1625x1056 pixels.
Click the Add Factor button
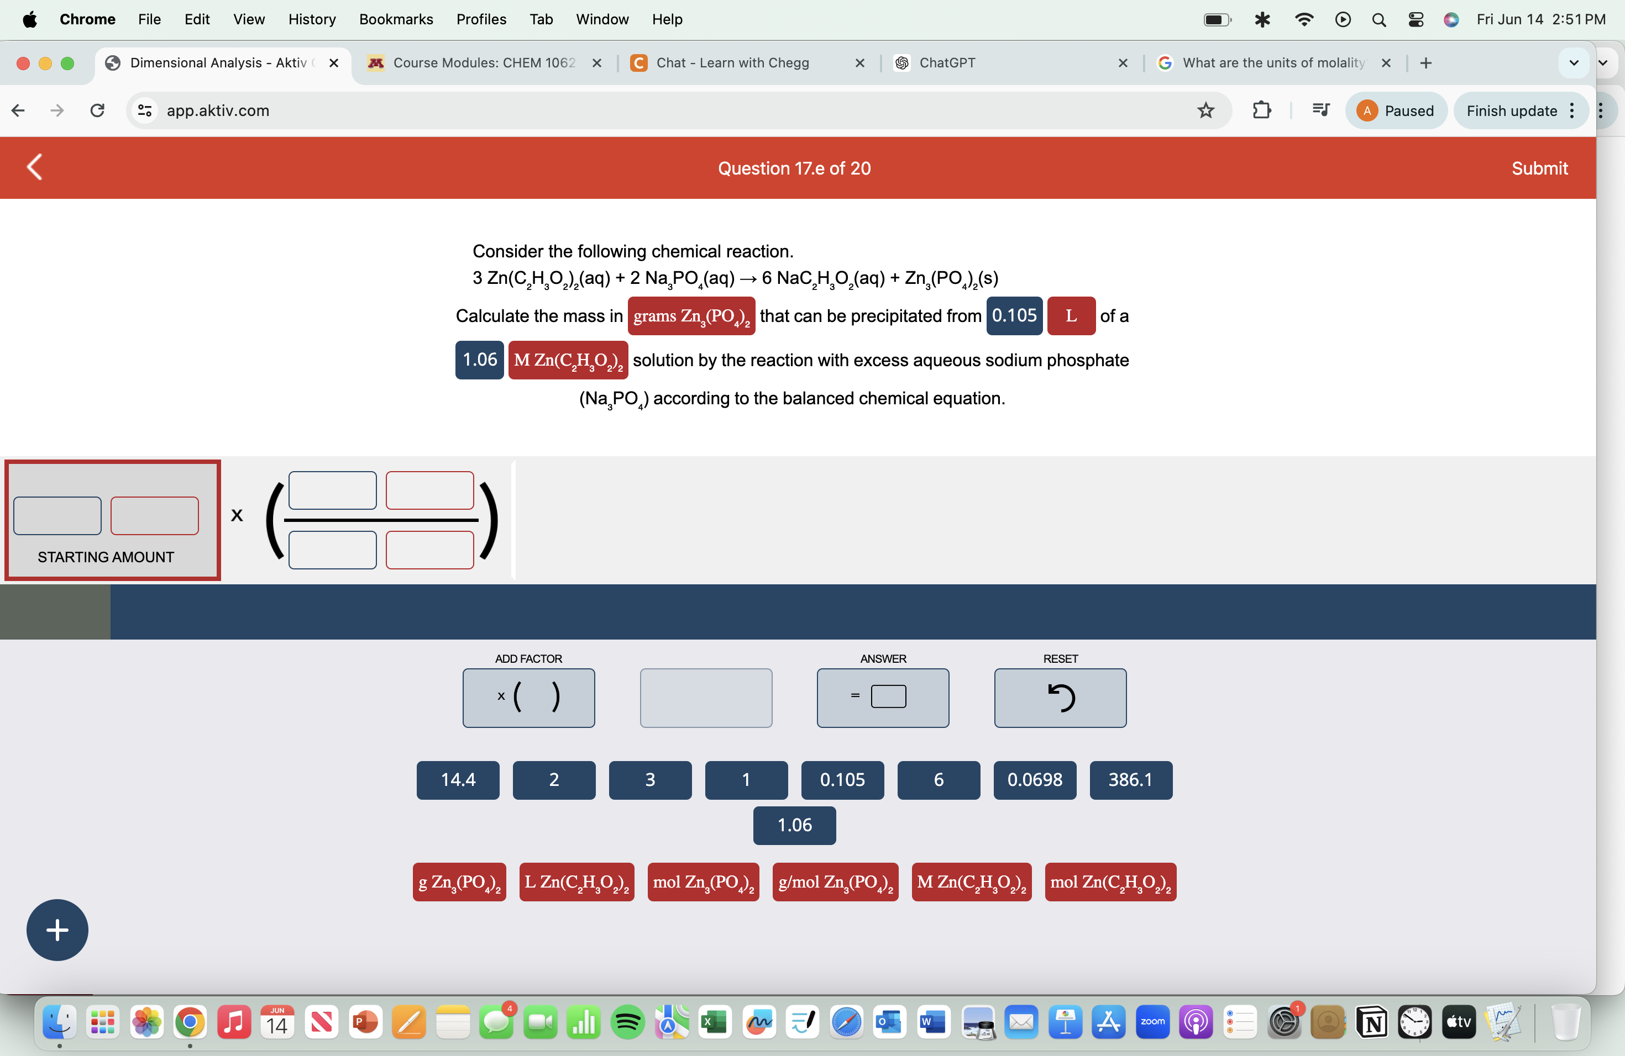[x=528, y=697]
